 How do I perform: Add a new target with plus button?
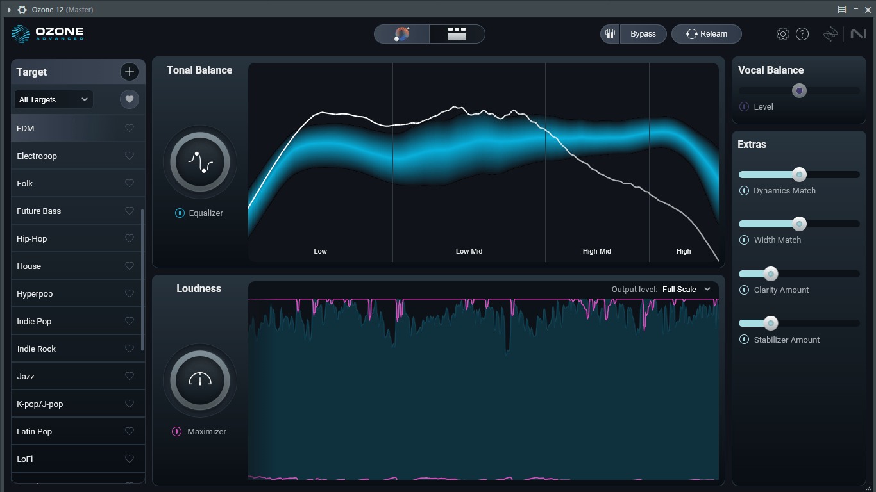(x=129, y=72)
